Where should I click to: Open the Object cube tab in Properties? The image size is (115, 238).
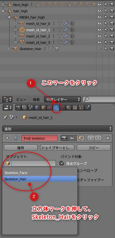click(x=43, y=107)
